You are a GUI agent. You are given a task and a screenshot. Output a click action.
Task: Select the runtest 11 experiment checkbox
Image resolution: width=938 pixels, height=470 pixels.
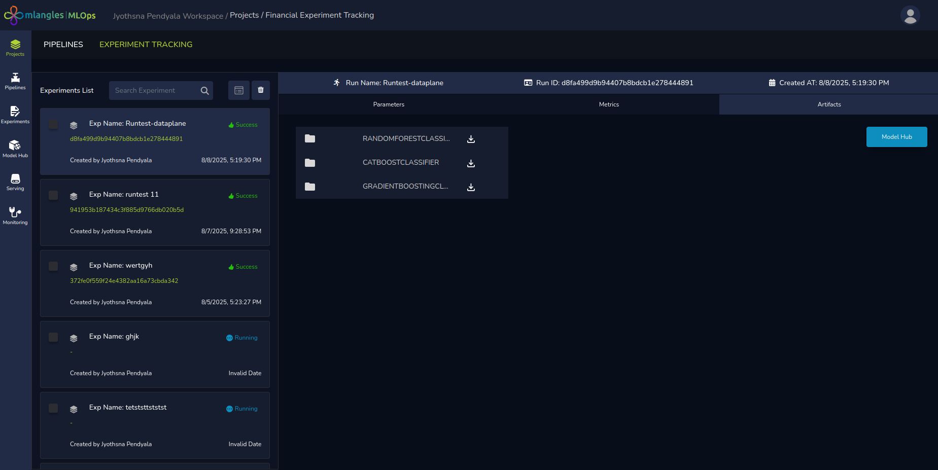(x=53, y=195)
